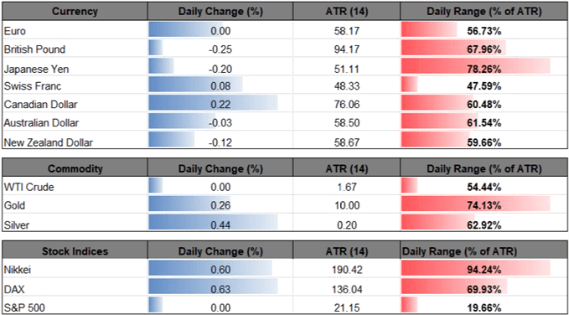
Task: Click the Commodity section header
Action: [75, 168]
